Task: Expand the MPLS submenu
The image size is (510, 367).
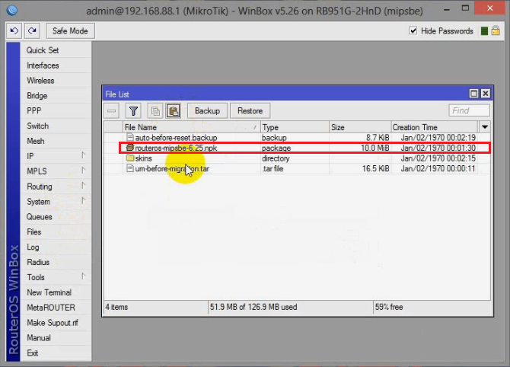Action: tap(56, 171)
